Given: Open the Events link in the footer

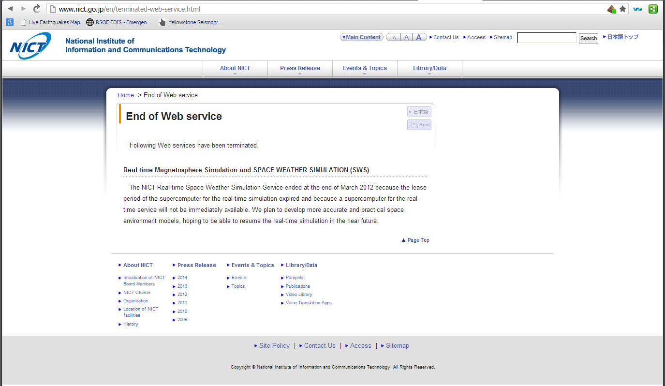Looking at the screenshot, I should coord(239,278).
